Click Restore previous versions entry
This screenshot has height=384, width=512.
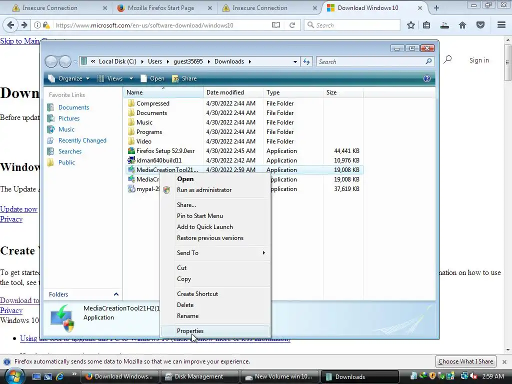[210, 238]
